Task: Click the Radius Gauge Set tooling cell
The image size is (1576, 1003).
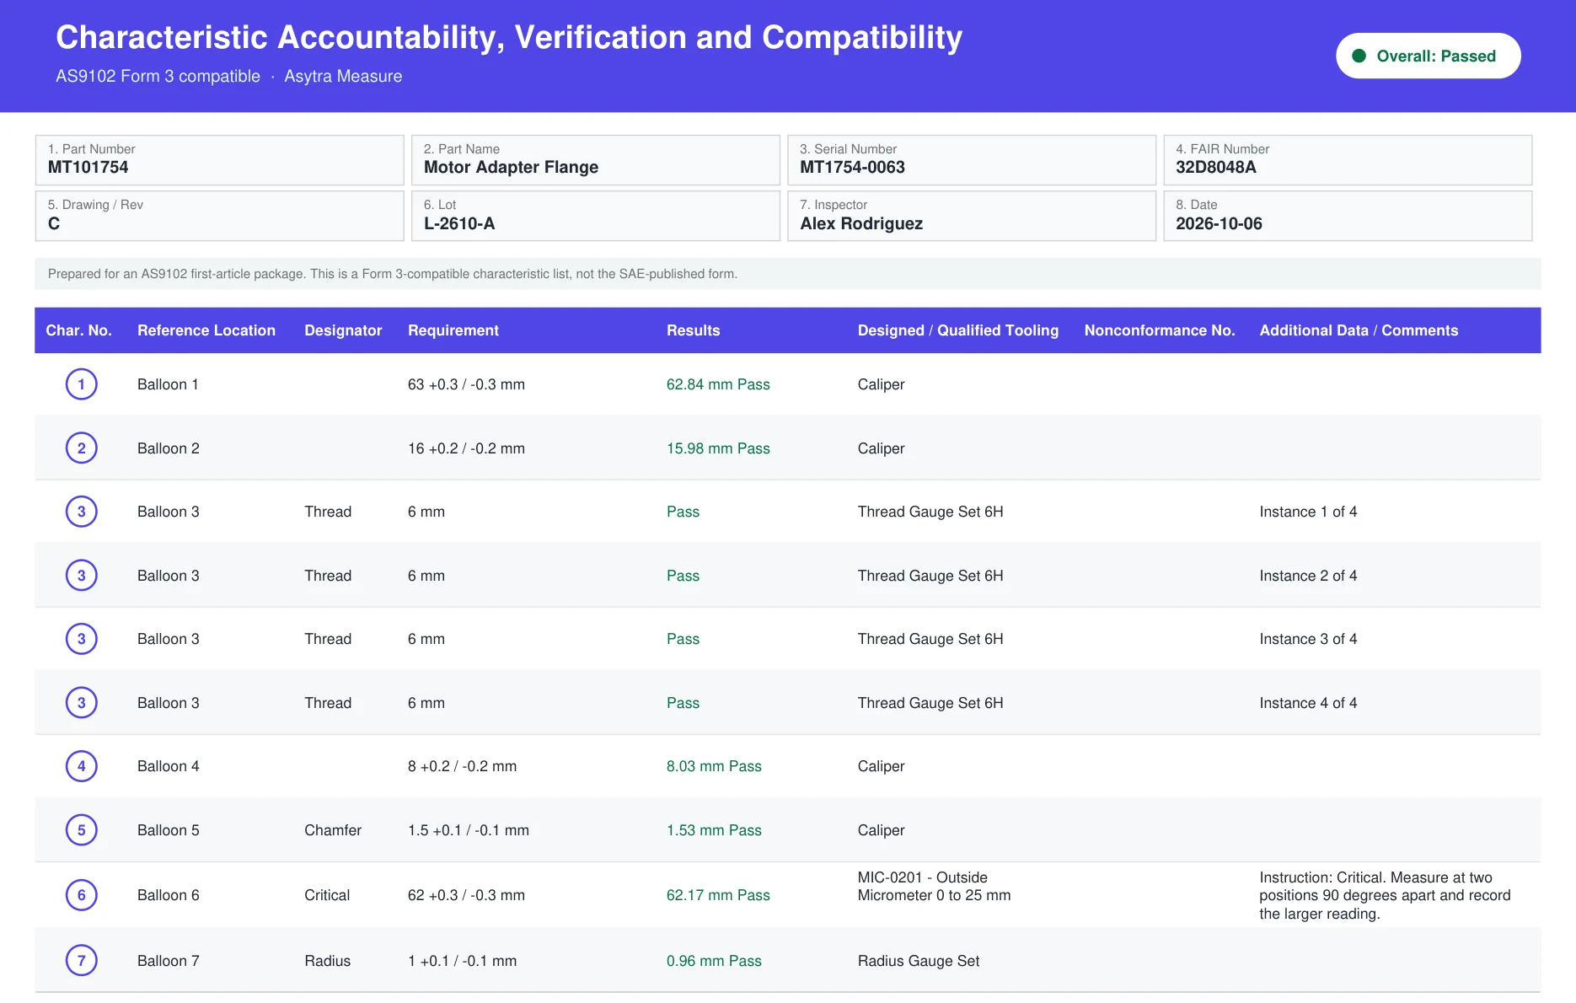Action: (919, 961)
